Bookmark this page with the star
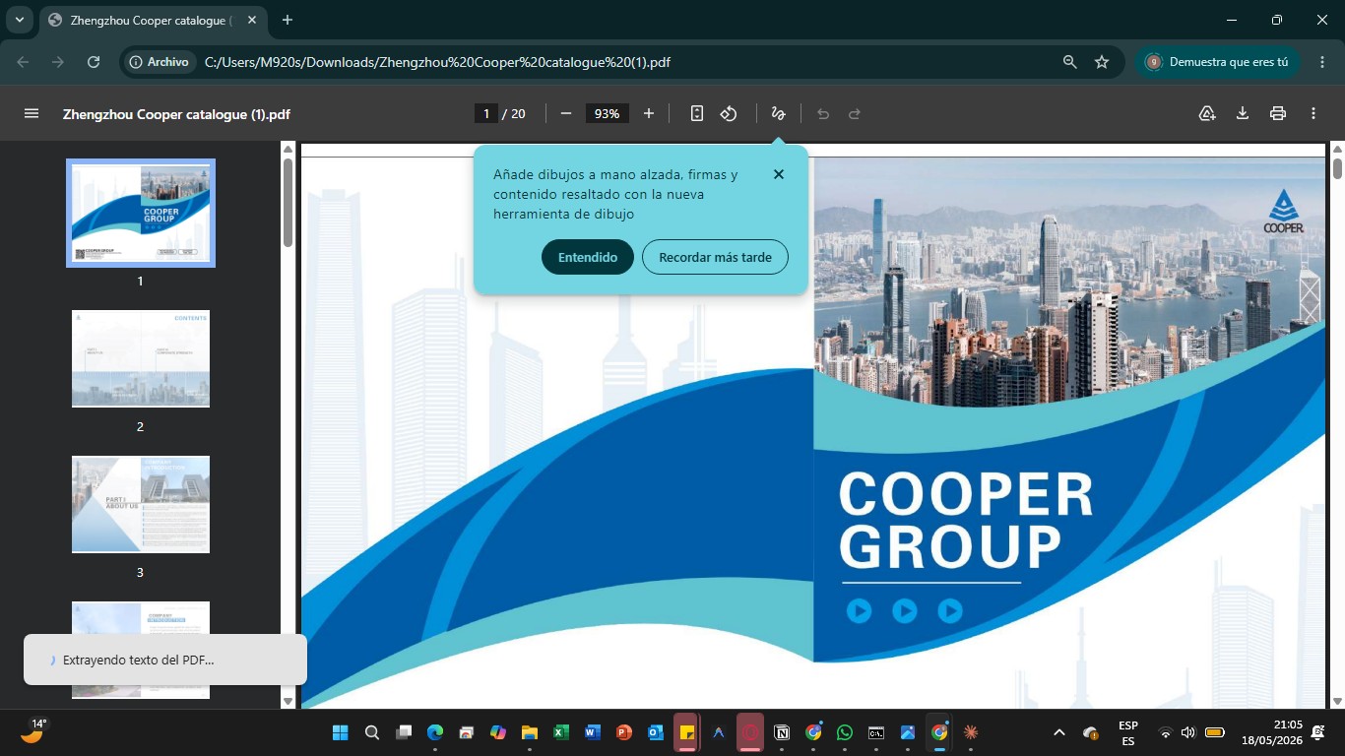 tap(1102, 61)
